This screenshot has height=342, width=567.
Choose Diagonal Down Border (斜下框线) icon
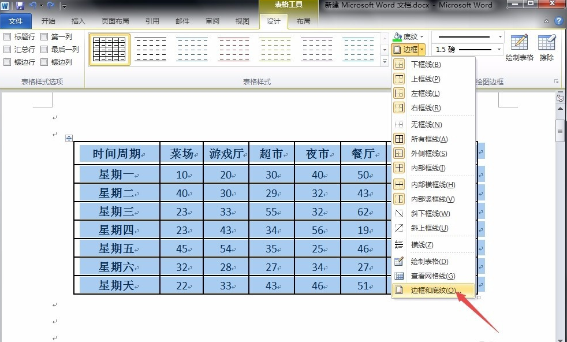[x=399, y=214]
